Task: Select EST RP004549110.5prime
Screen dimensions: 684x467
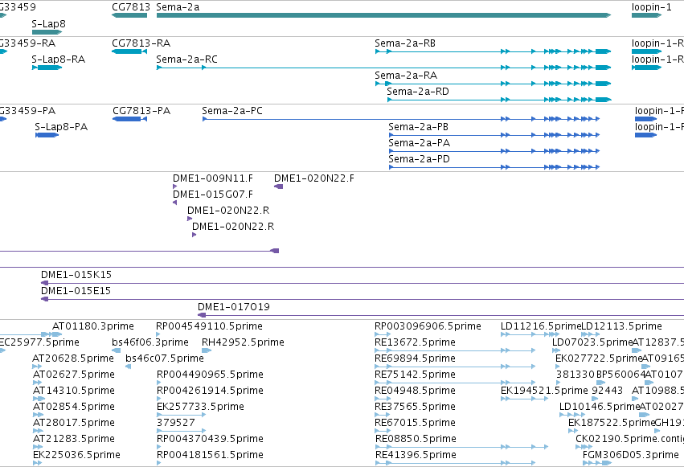Action: 158,334
